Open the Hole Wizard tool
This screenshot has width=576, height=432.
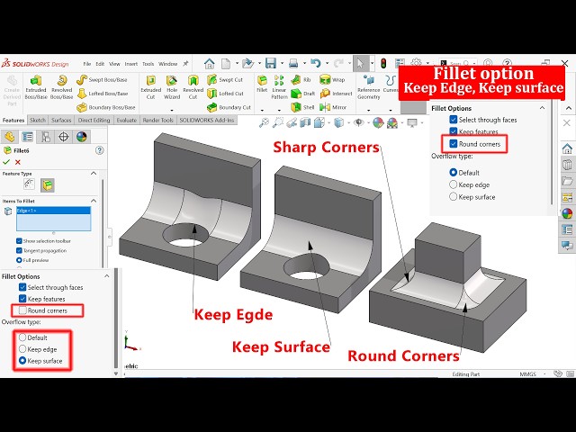pos(172,87)
